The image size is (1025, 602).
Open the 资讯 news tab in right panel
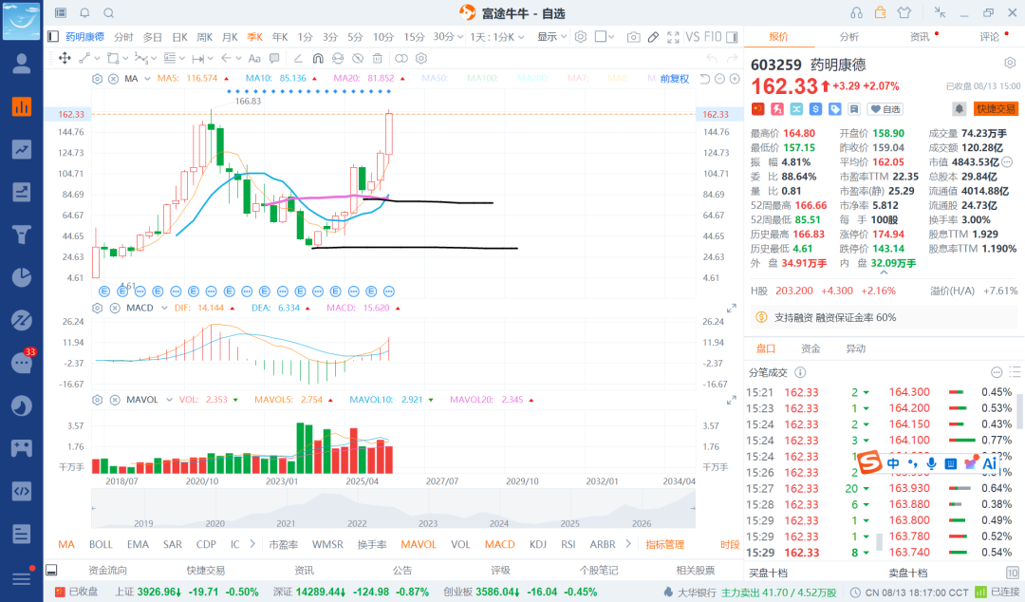click(919, 37)
